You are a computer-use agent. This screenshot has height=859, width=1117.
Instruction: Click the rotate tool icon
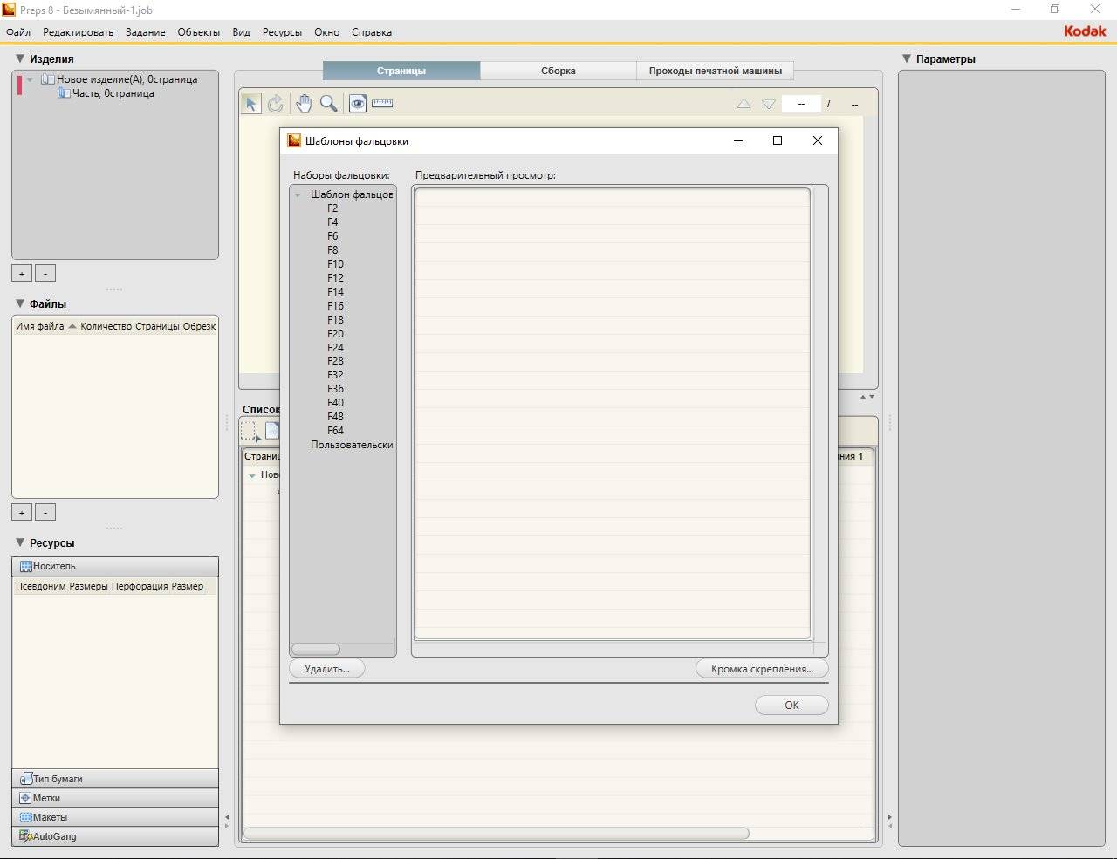(276, 104)
